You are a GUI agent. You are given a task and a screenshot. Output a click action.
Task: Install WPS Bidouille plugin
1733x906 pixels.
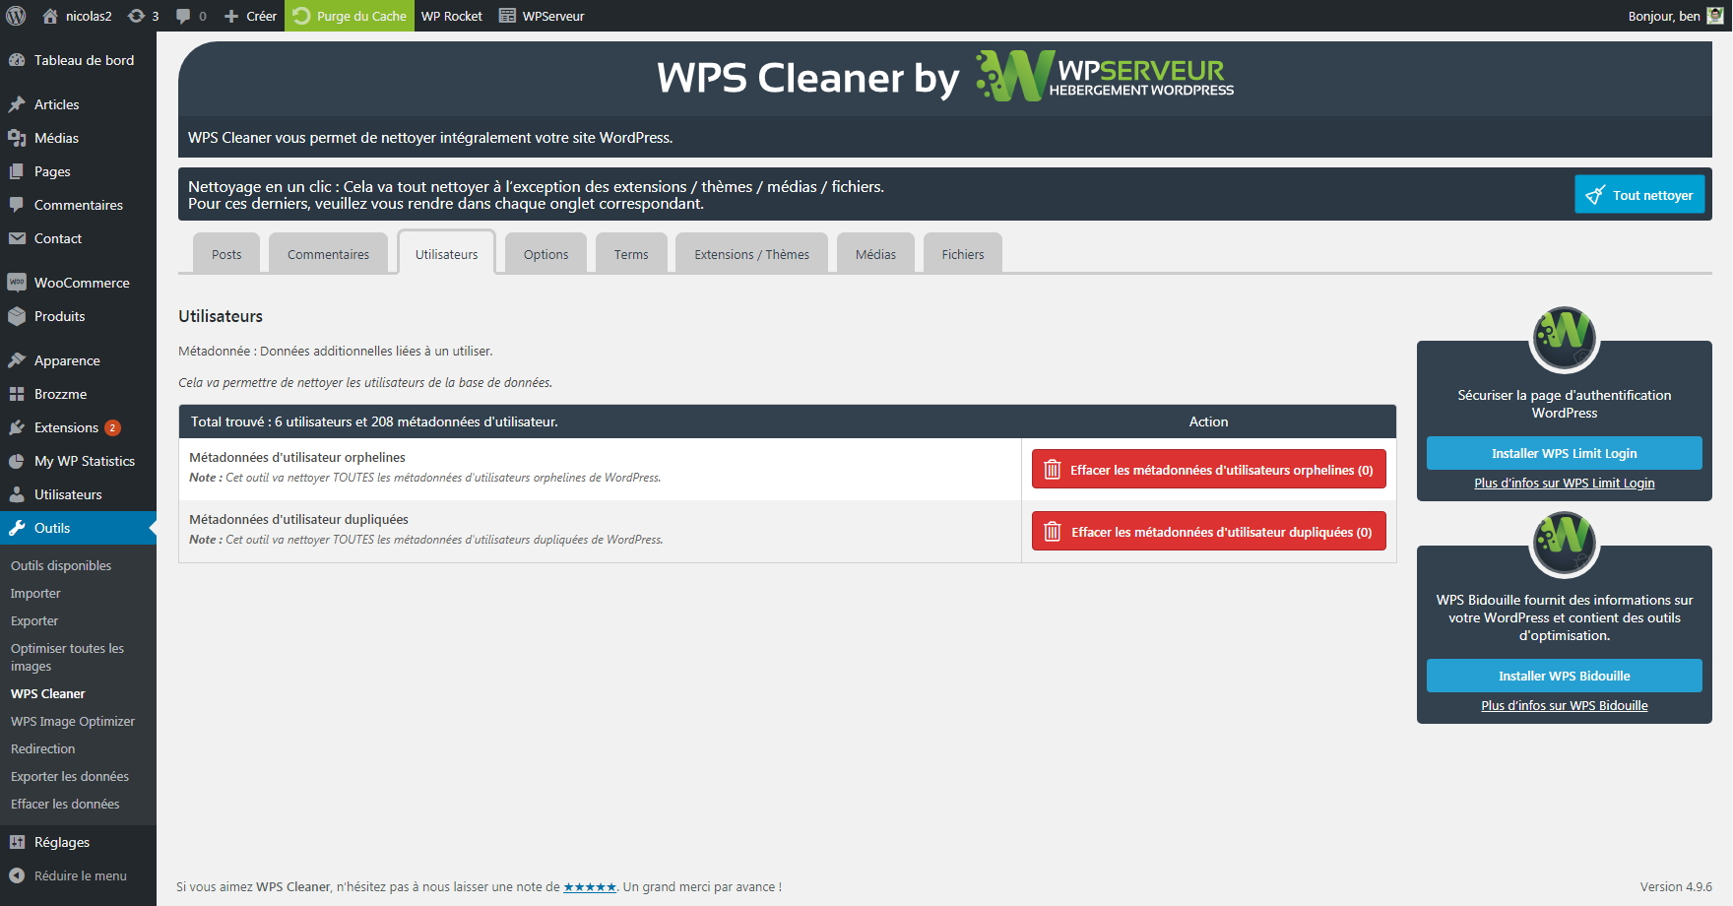coord(1564,676)
